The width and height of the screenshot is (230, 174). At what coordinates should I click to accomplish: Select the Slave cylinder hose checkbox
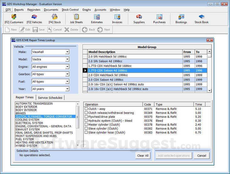(x=86, y=132)
